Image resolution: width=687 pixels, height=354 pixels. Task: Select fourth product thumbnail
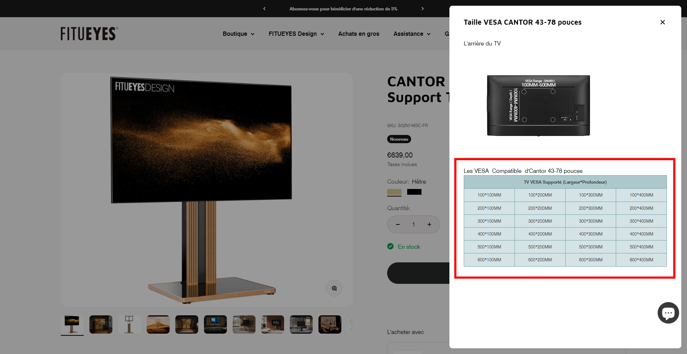coord(158,324)
